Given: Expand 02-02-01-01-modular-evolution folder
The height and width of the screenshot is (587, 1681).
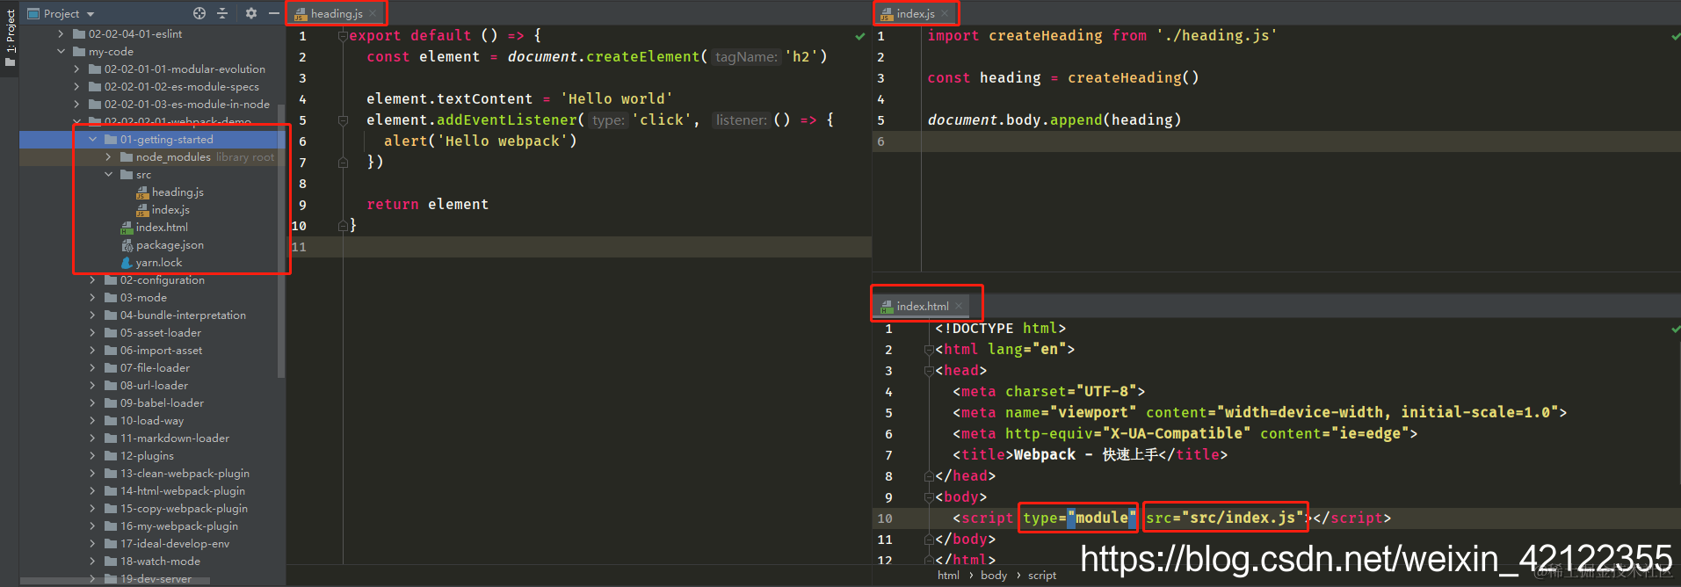Looking at the screenshot, I should click(x=76, y=69).
